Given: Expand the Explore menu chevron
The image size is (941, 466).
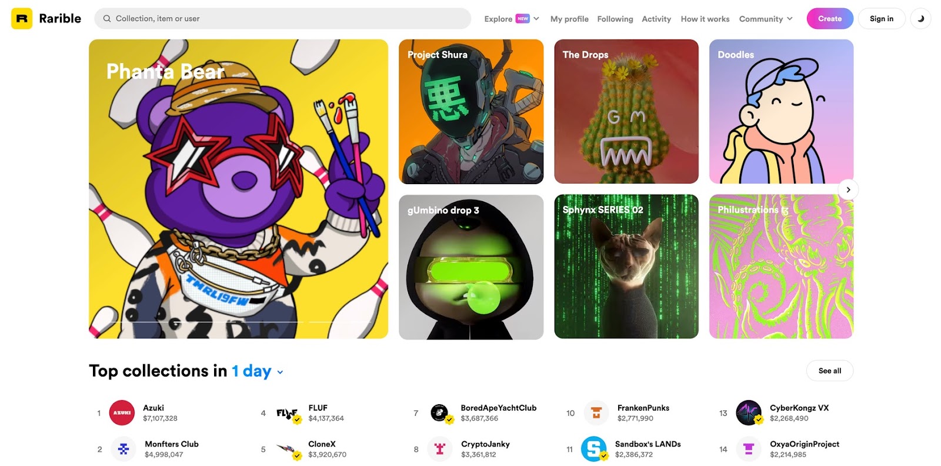Looking at the screenshot, I should pos(536,19).
